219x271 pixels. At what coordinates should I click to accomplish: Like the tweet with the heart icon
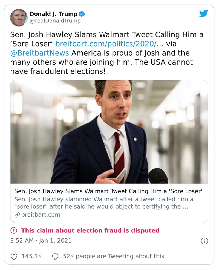(14, 256)
